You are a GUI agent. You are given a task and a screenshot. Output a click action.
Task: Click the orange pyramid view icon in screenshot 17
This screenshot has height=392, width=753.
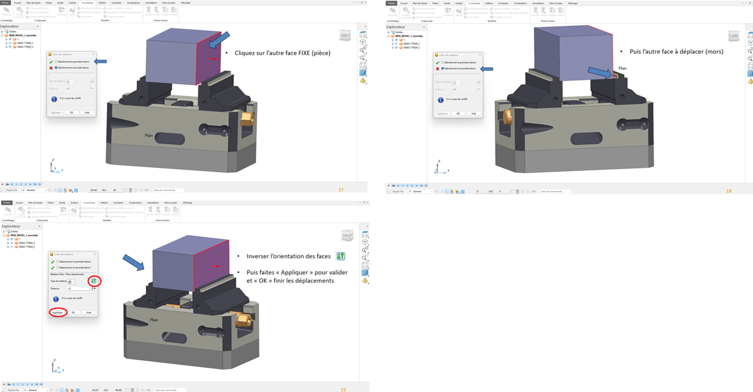(x=363, y=81)
